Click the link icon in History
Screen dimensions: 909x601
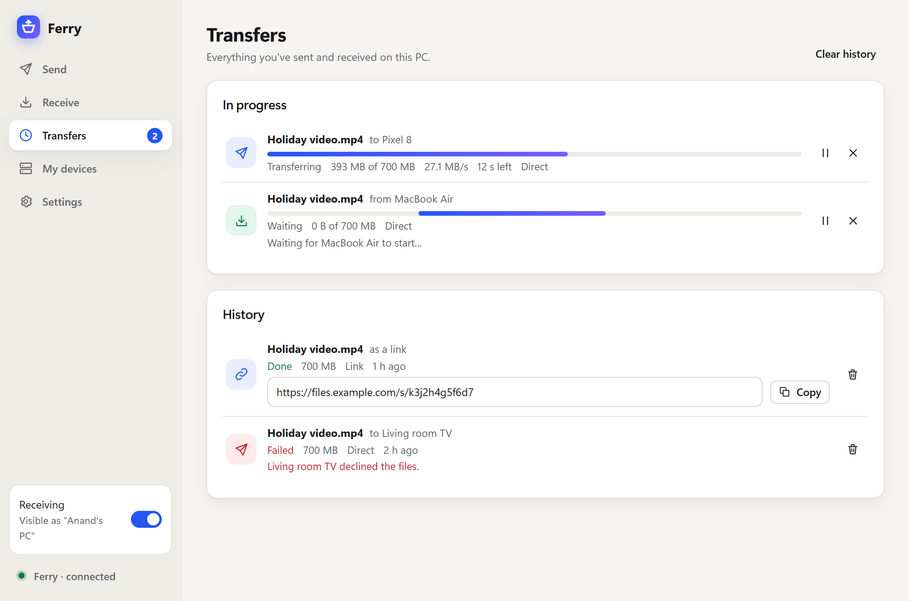241,374
